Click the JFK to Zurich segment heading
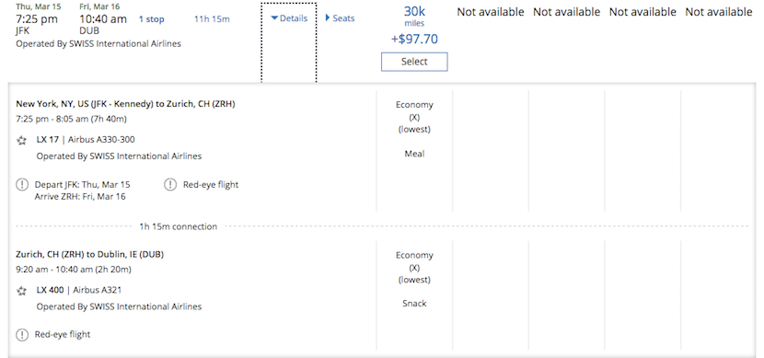The image size is (764, 358). click(125, 104)
